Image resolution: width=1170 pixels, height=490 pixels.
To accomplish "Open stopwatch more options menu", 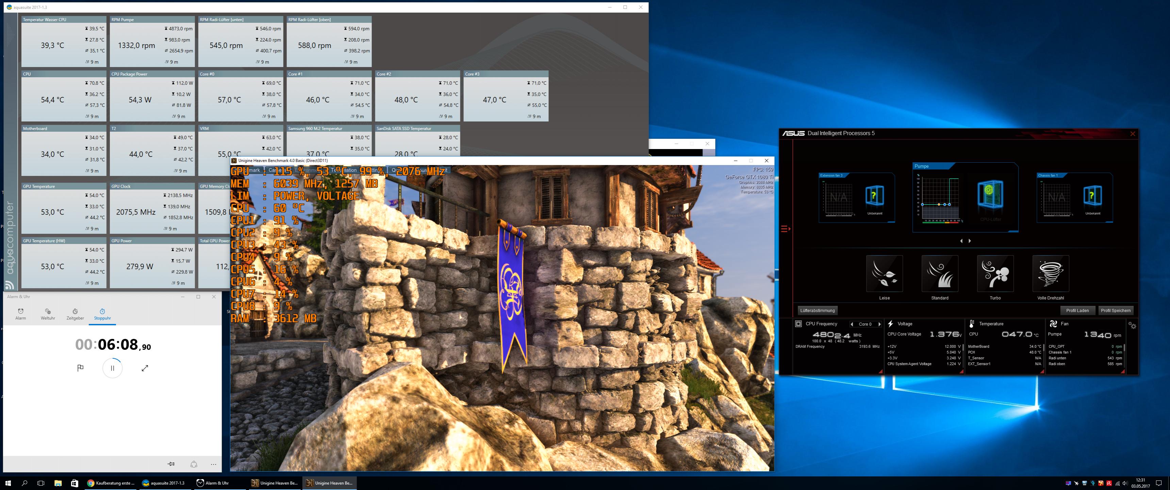I will [x=213, y=464].
